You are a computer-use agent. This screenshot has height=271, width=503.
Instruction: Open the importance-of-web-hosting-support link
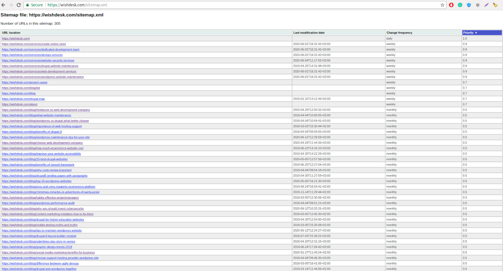tap(42, 126)
